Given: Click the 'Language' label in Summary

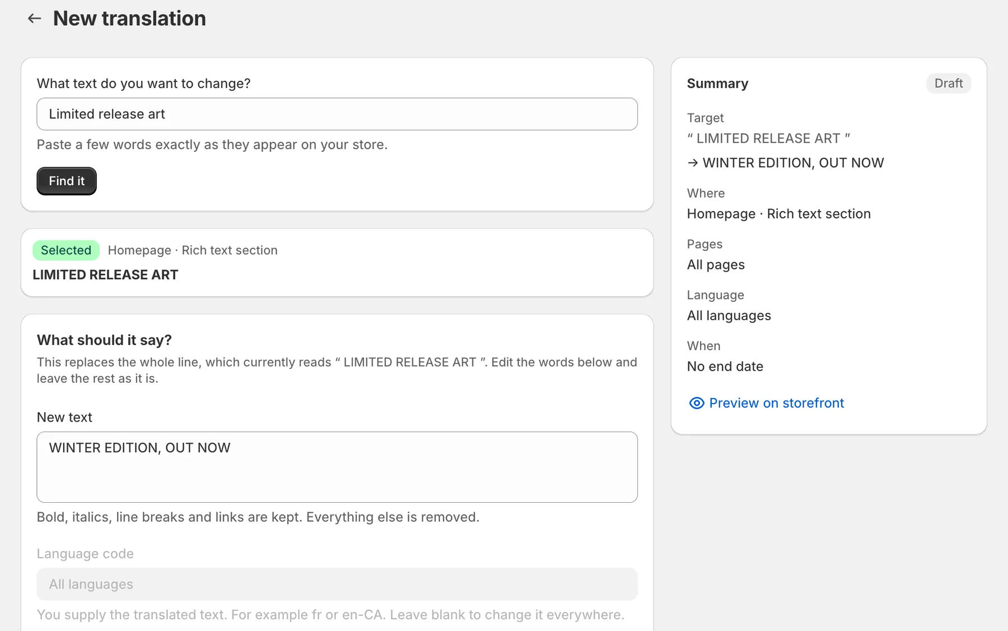Looking at the screenshot, I should [x=715, y=295].
